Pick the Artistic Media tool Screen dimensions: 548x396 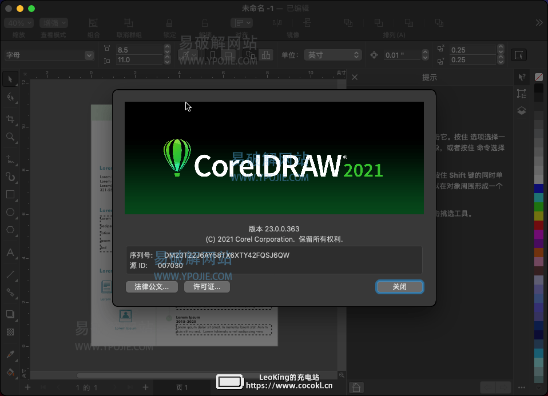pos(10,177)
